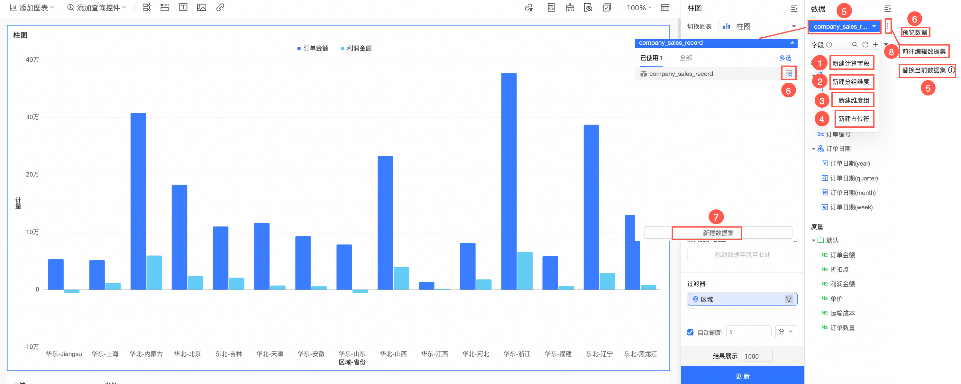Open the 切换图表 柱图 dropdown

coord(758,26)
